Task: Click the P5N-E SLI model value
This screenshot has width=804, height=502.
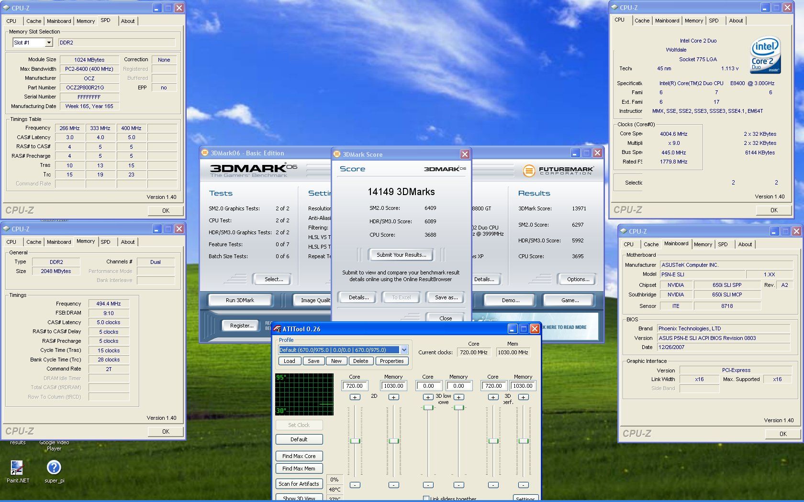Action: point(702,274)
